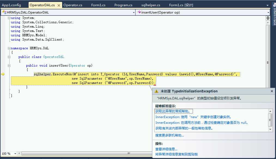Click the vertical scrollbar thumb of the editor

(268, 63)
